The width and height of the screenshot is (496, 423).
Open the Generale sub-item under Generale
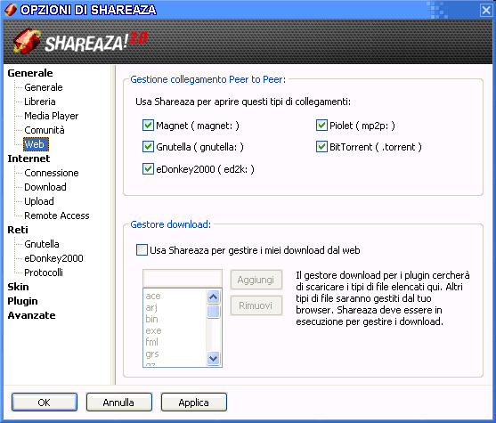click(x=44, y=87)
